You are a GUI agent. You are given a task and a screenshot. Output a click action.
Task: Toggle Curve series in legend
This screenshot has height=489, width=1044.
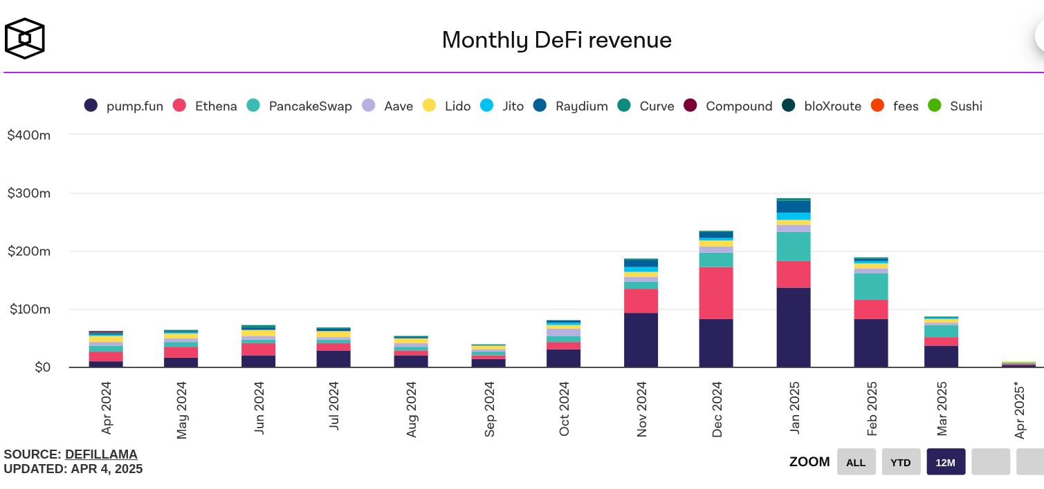tap(646, 106)
